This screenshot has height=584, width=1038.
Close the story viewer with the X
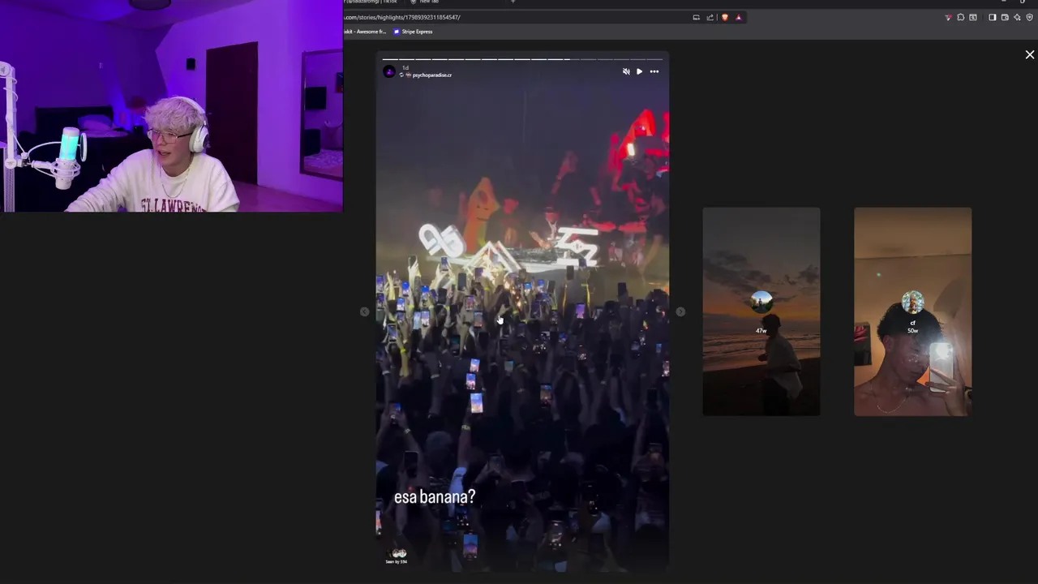[x=1030, y=54]
